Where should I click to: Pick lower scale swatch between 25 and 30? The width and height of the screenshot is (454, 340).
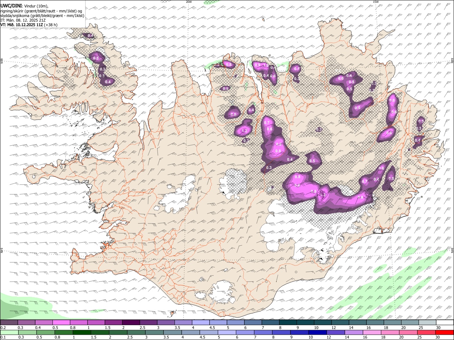click(x=426, y=333)
